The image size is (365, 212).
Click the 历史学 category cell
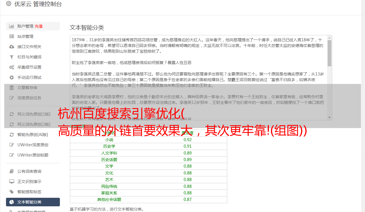(x=109, y=146)
